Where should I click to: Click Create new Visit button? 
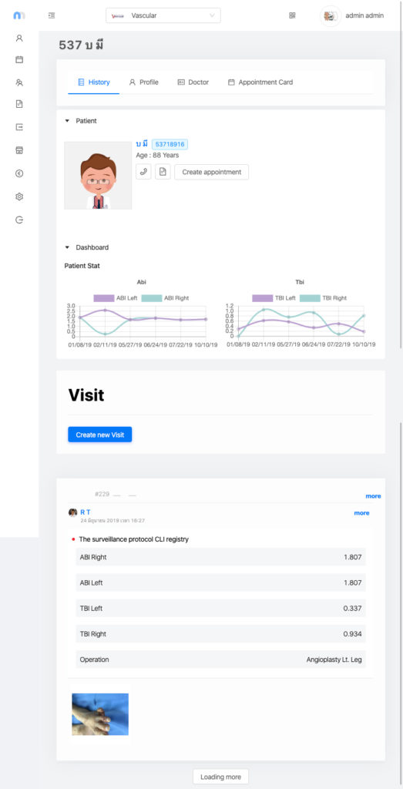99,435
